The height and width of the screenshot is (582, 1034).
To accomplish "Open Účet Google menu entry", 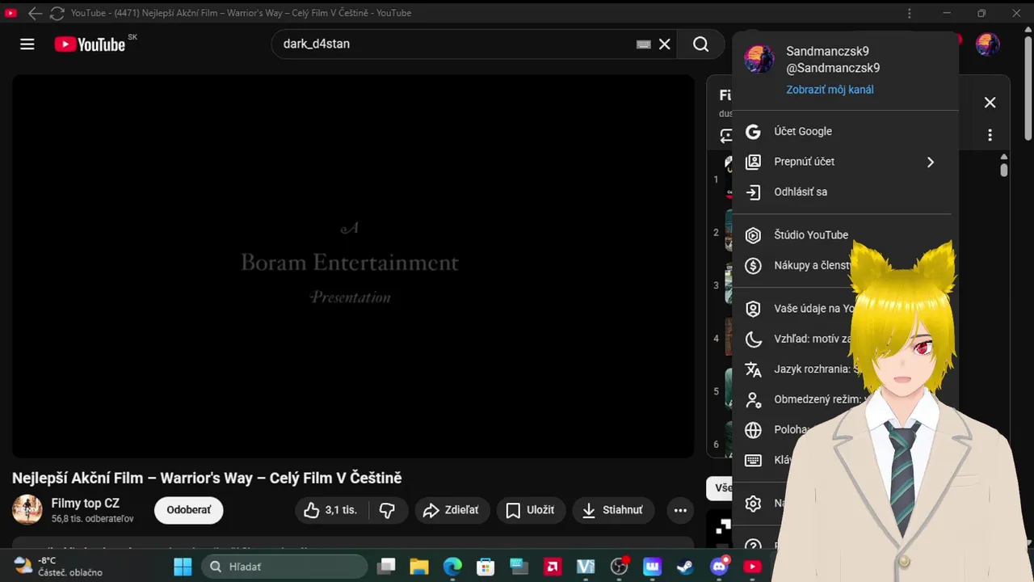I will [x=845, y=131].
